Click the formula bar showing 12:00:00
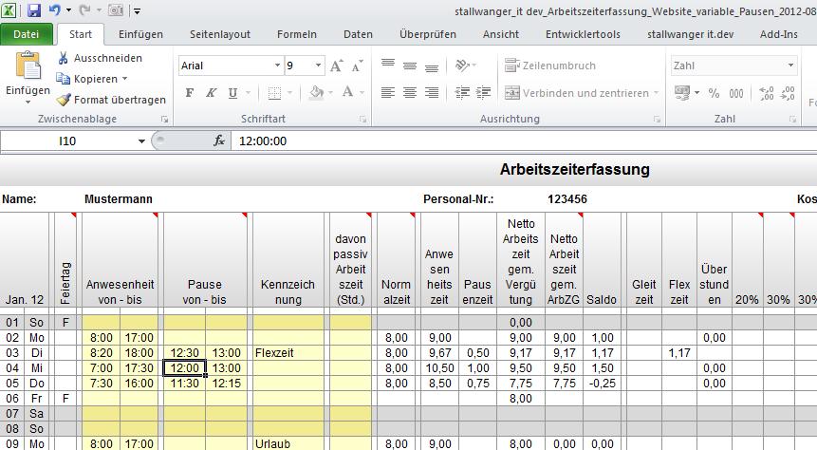Viewport: 817px width, 450px height. [526, 141]
